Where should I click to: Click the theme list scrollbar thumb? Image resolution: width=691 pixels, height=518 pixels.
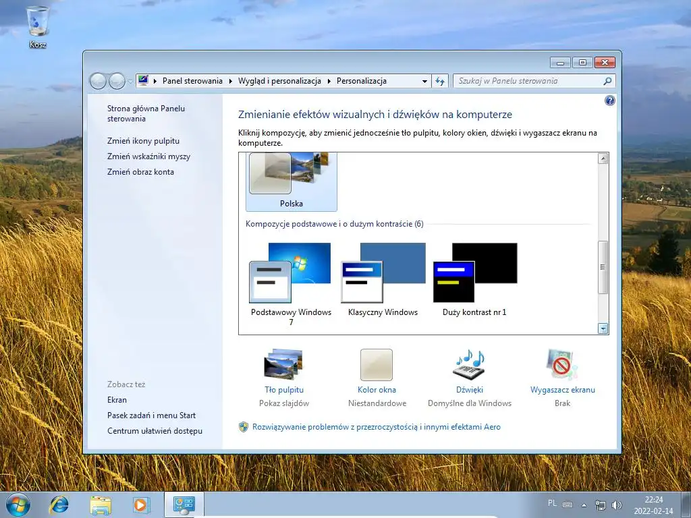(603, 267)
